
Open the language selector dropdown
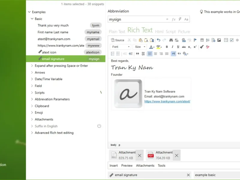tap(185, 54)
